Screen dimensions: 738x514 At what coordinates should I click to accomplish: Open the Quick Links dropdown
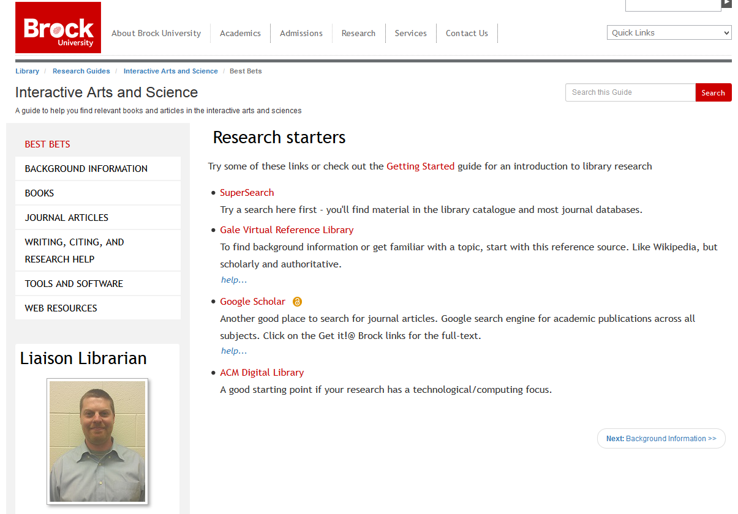tap(669, 32)
